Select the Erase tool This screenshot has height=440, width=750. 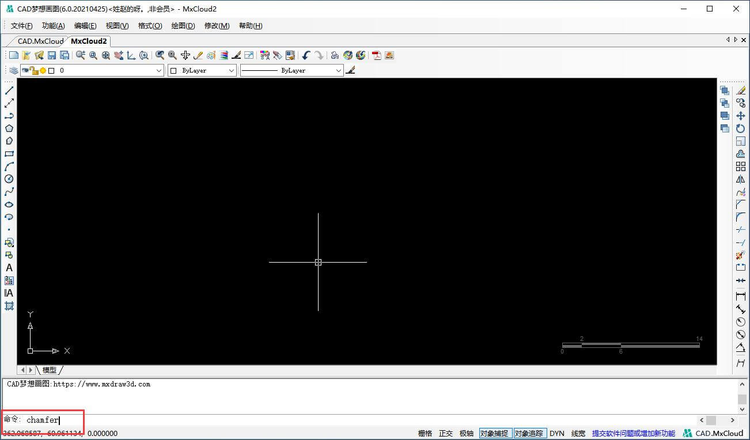tap(741, 90)
